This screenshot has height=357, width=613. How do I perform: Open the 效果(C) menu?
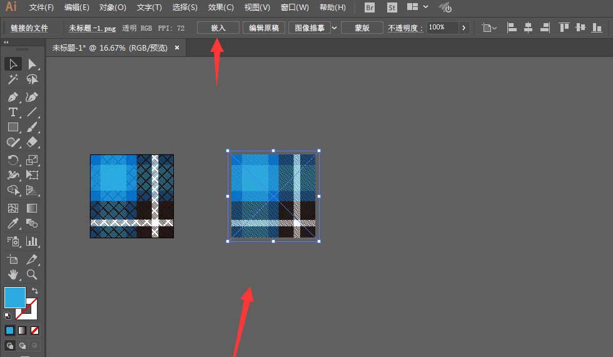(221, 8)
